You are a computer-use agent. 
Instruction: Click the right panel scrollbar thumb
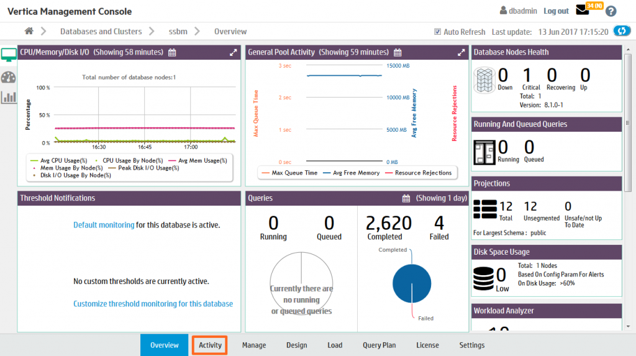pyautogui.click(x=628, y=122)
